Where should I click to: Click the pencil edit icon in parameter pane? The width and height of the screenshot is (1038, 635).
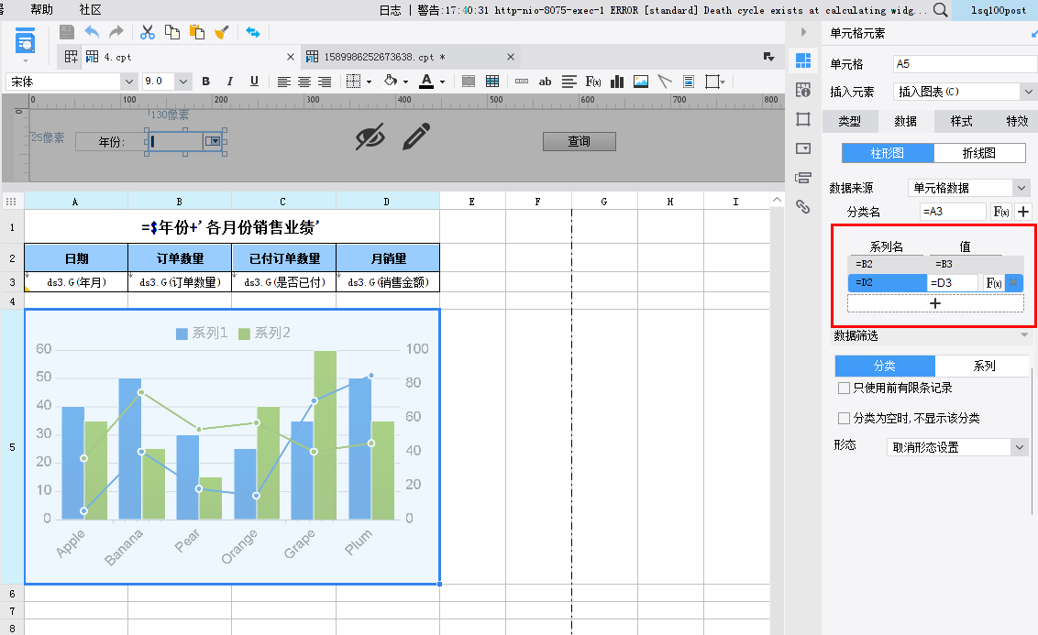pos(416,137)
